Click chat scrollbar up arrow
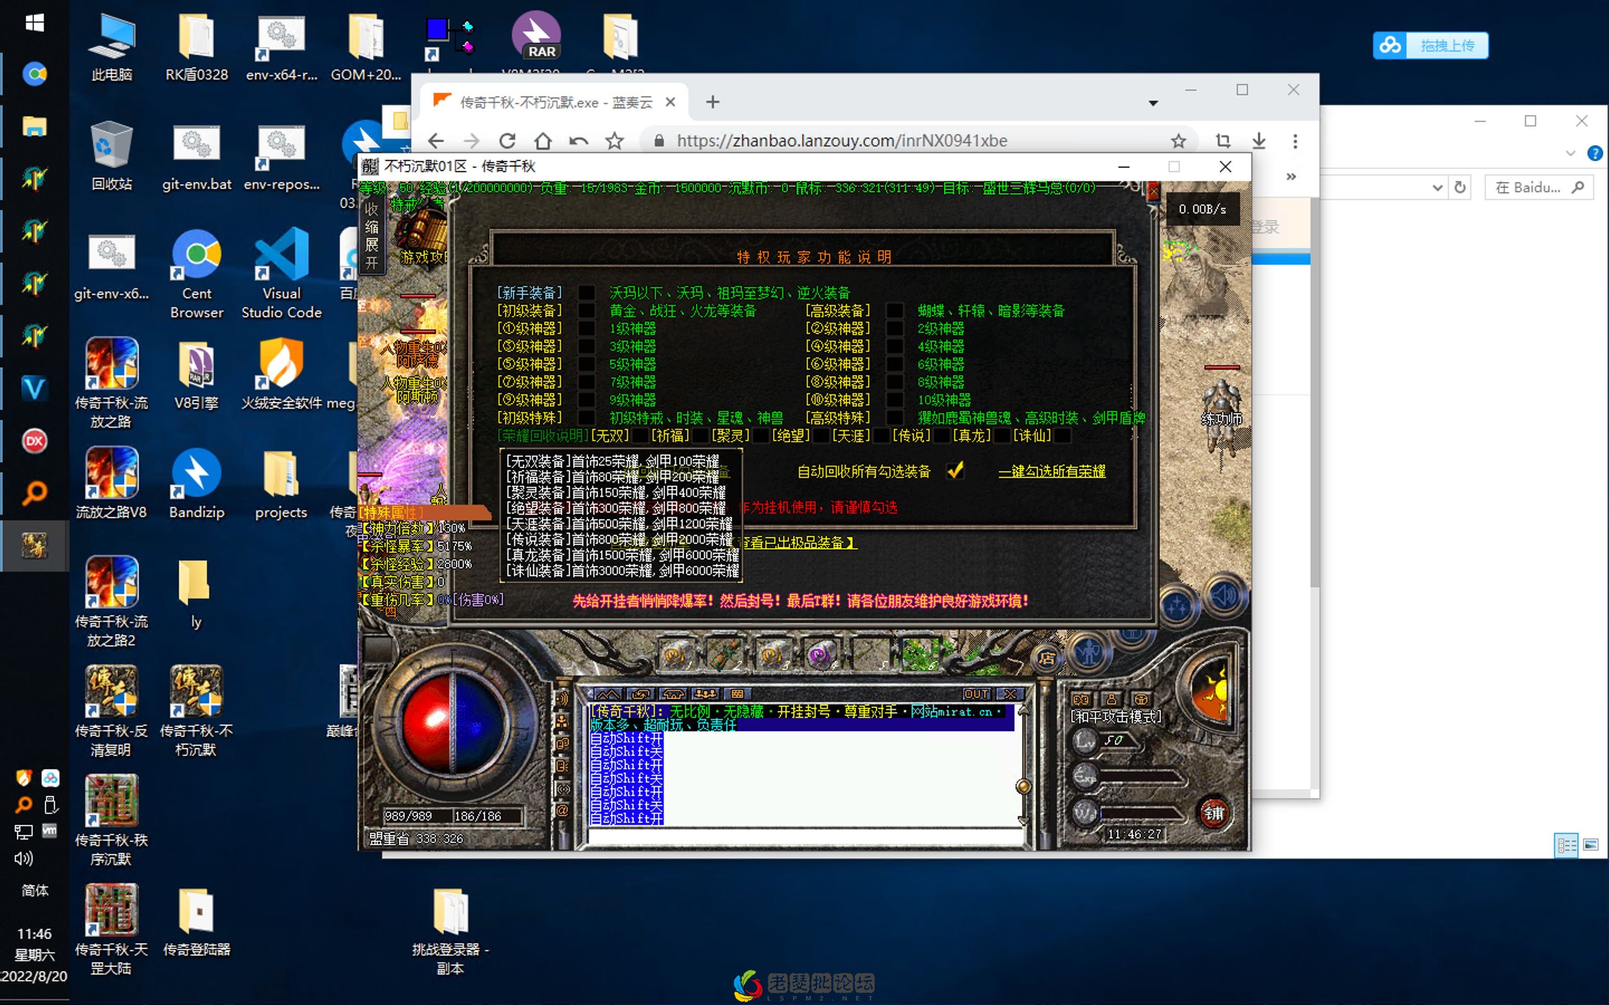1609x1005 pixels. tap(1024, 711)
